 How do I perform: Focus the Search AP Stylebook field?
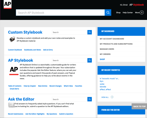coord(60,13)
